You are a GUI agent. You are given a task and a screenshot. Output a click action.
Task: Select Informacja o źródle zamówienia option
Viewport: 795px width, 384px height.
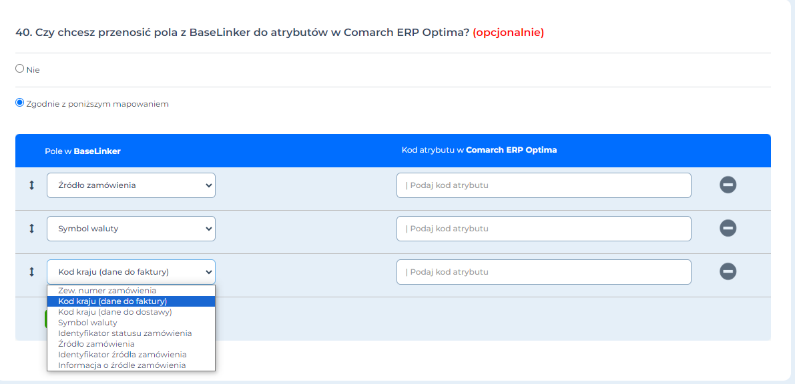tap(121, 365)
